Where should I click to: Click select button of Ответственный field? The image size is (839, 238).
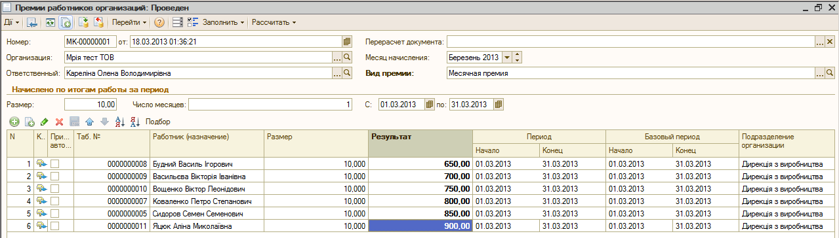[x=337, y=73]
